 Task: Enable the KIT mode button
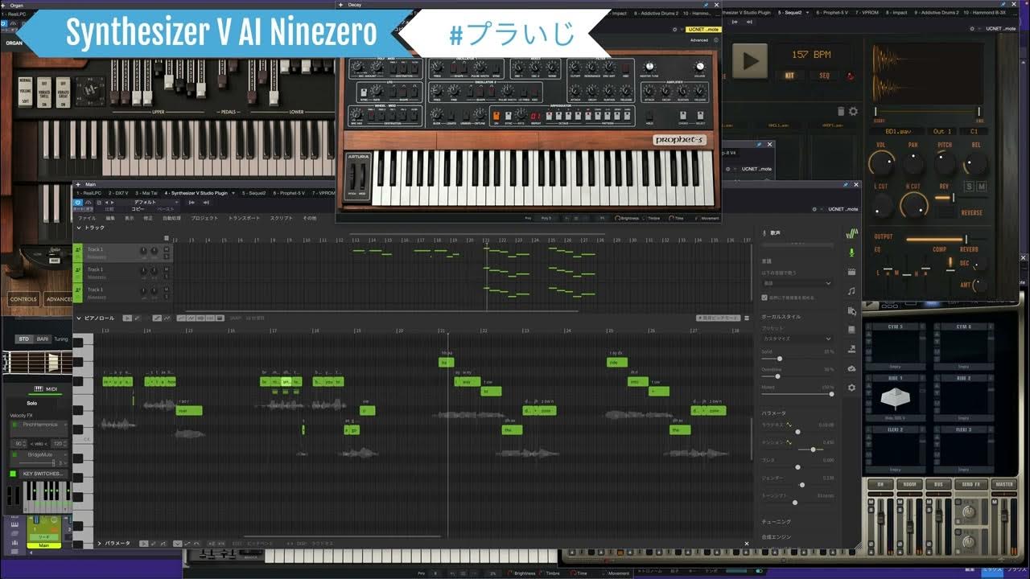(x=790, y=76)
